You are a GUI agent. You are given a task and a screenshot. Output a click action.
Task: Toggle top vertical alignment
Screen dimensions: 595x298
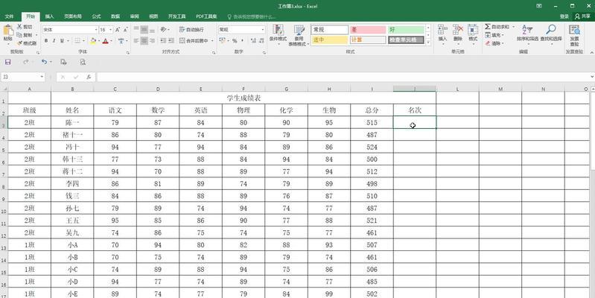(136, 29)
